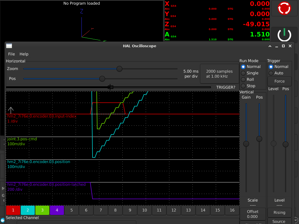Switch trigger to Auto
The image size is (299, 224).
[271, 73]
